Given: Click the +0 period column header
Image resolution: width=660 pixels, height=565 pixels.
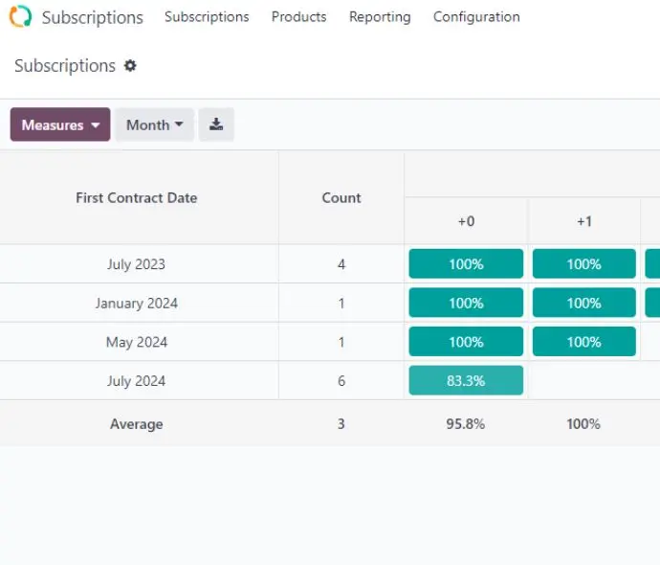Looking at the screenshot, I should tap(466, 221).
